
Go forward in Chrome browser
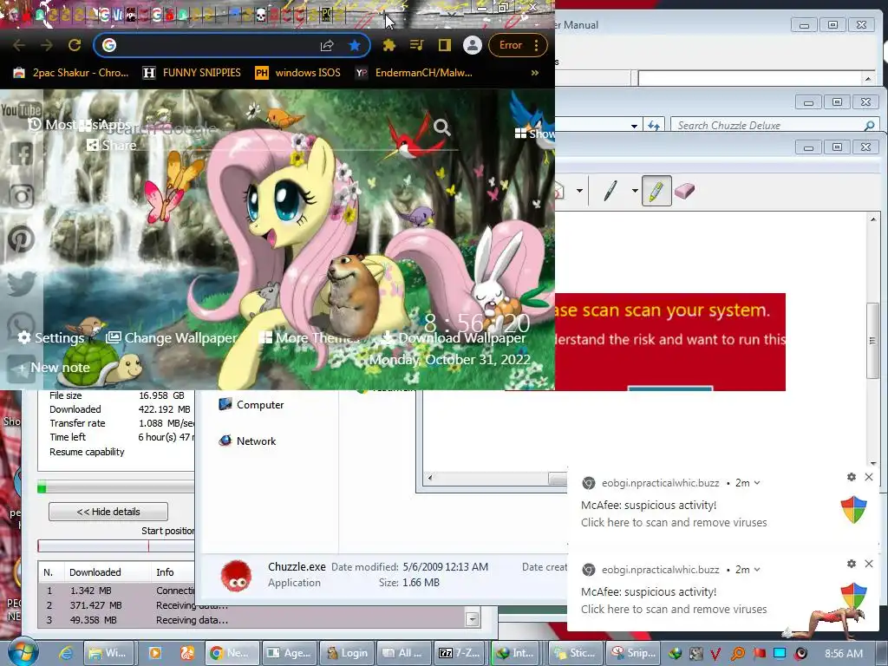(x=47, y=45)
